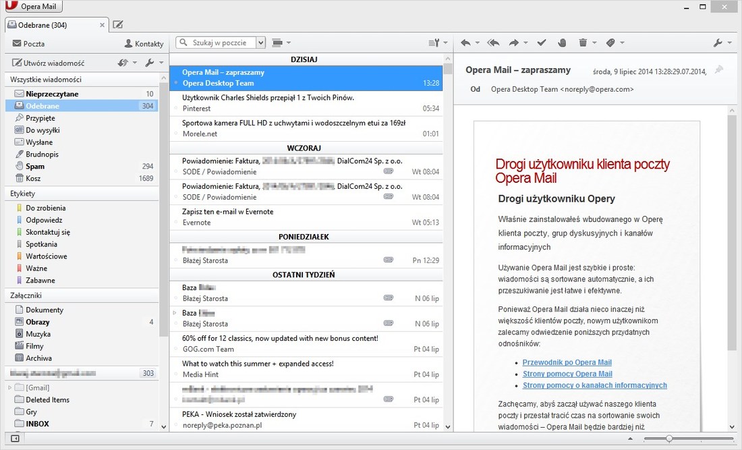Expand the Baza thread with arrow
742x450 pixels.
click(x=175, y=313)
